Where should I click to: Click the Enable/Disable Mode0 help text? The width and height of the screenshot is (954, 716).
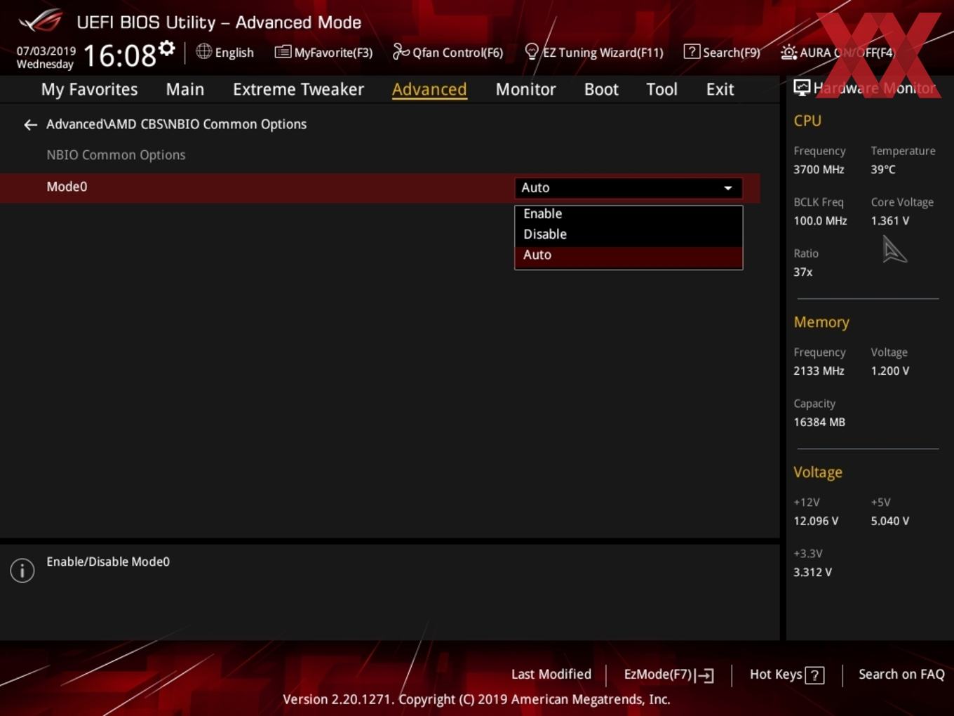(x=108, y=562)
